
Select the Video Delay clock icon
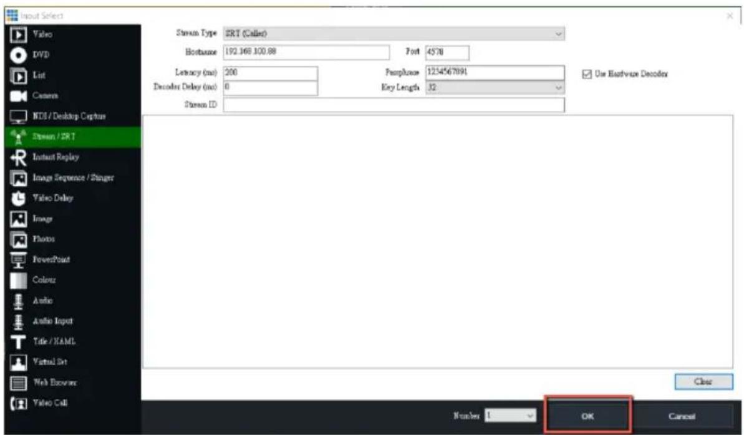19,198
